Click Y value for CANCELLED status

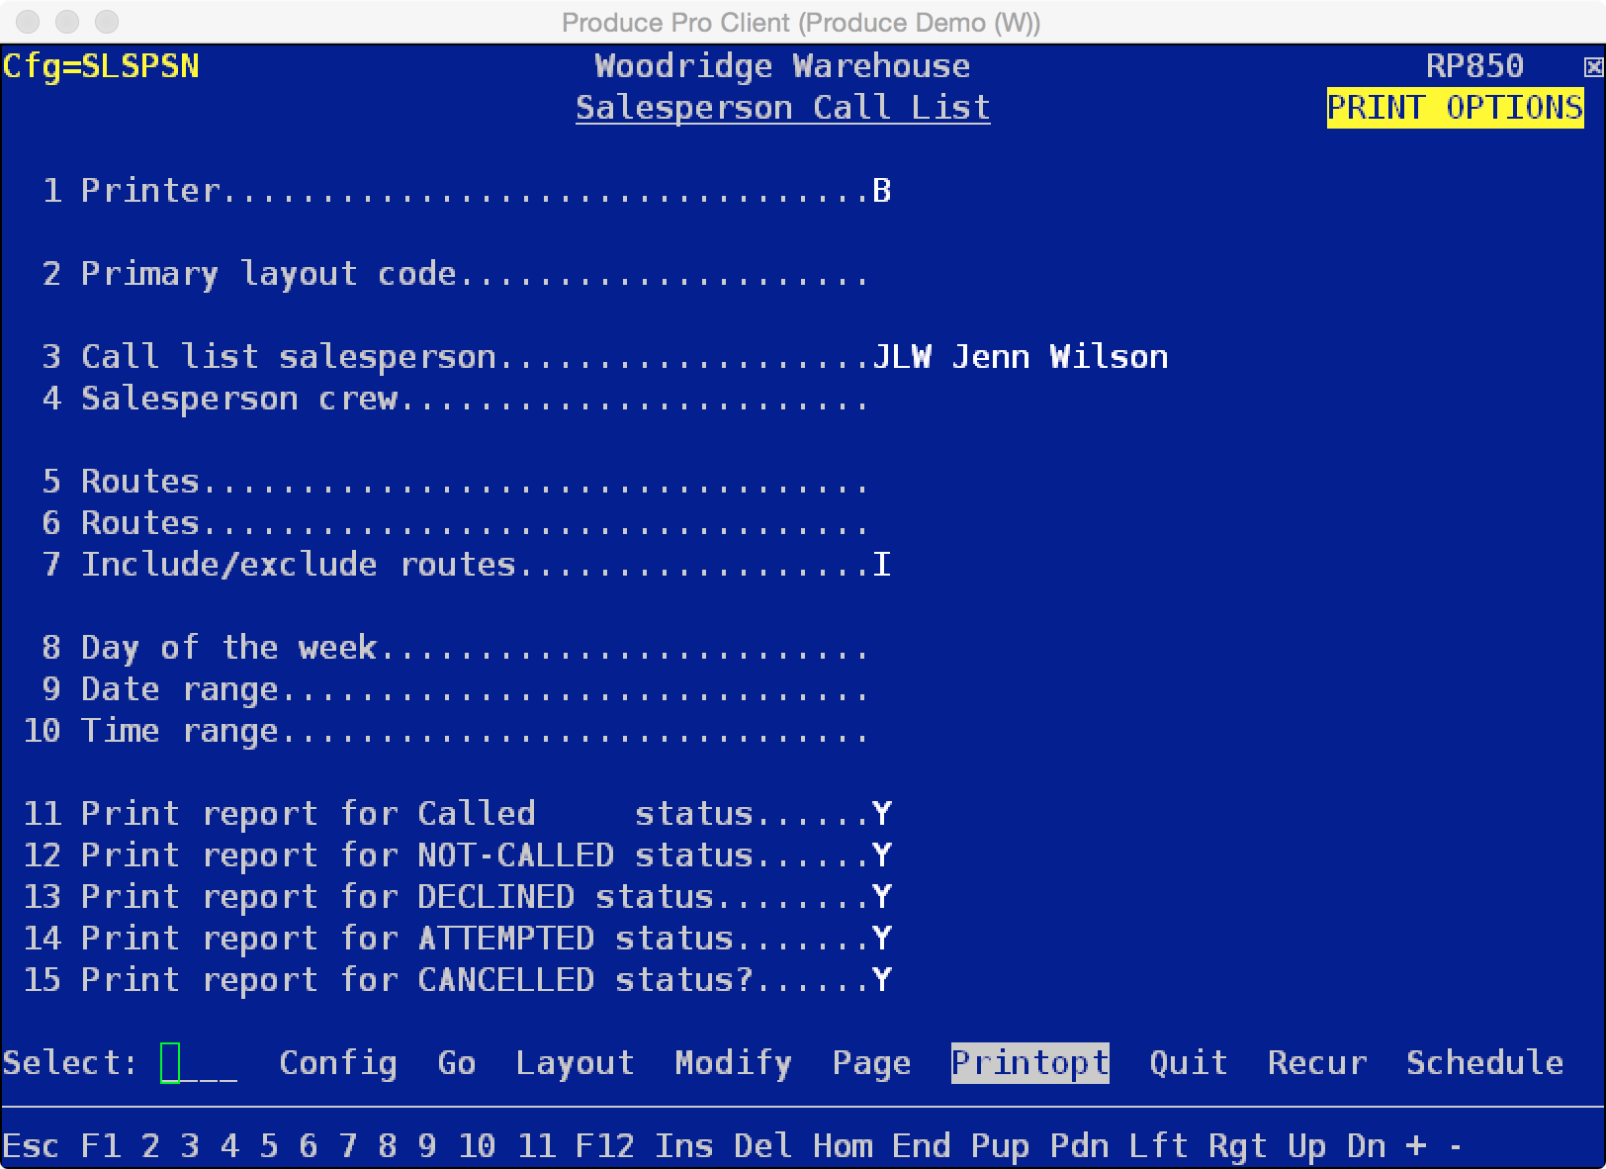point(882,979)
